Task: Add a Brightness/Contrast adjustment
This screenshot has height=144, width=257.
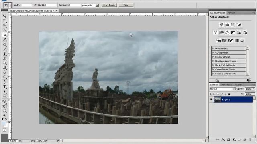Action: tap(221, 25)
